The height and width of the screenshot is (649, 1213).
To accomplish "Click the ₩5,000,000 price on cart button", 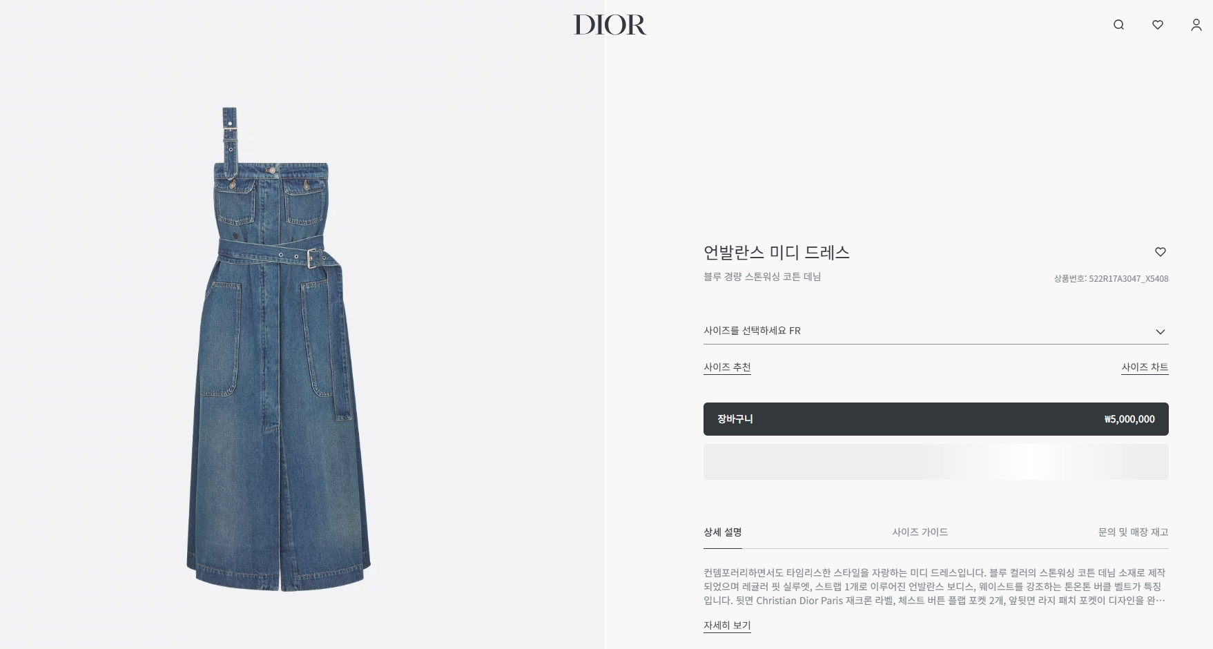I will pos(1129,419).
